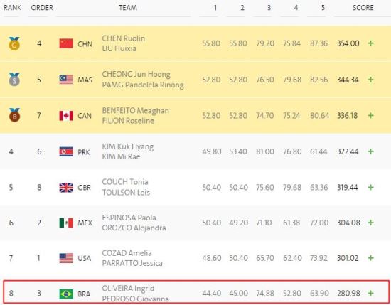Viewport: 391px width, 305px height.
Task: Click the China flag icon
Action: [x=66, y=43]
